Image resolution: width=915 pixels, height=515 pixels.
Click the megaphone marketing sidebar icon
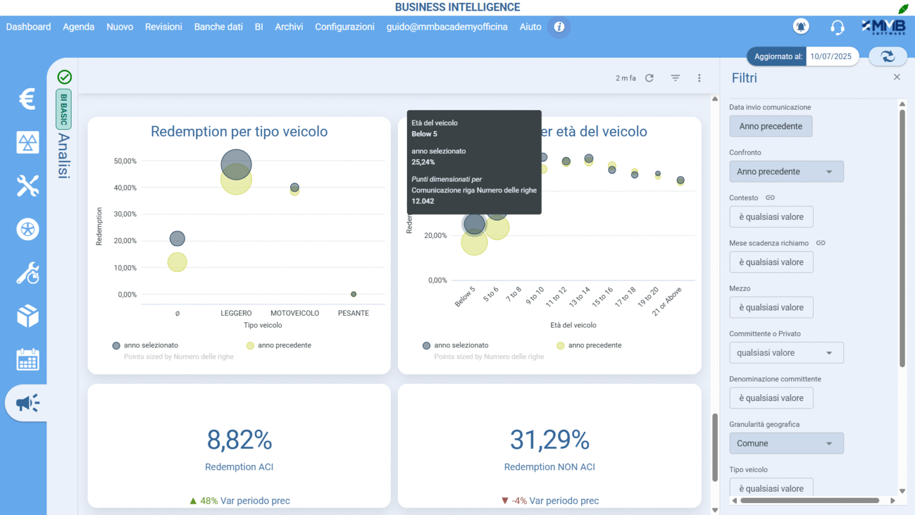[27, 404]
